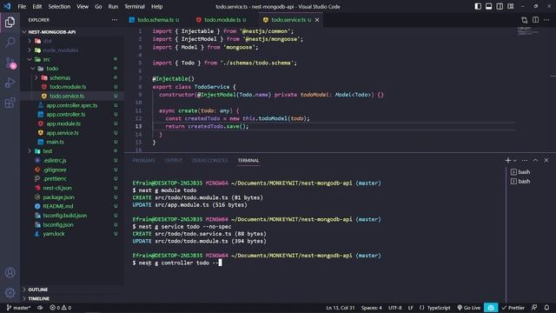
Task: Click UTF-8 encoding selector
Action: point(394,308)
